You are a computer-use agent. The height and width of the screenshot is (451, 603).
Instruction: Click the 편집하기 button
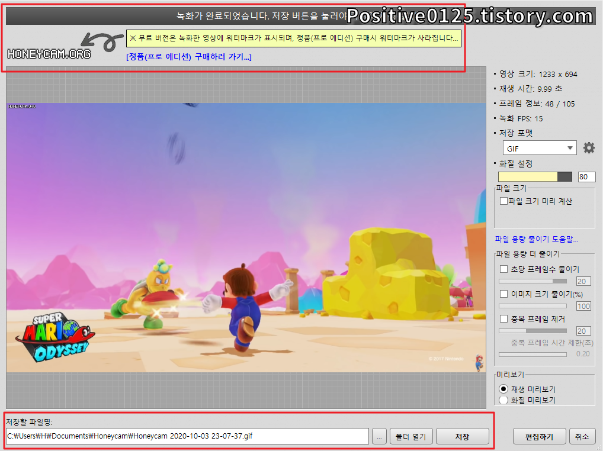pos(539,436)
